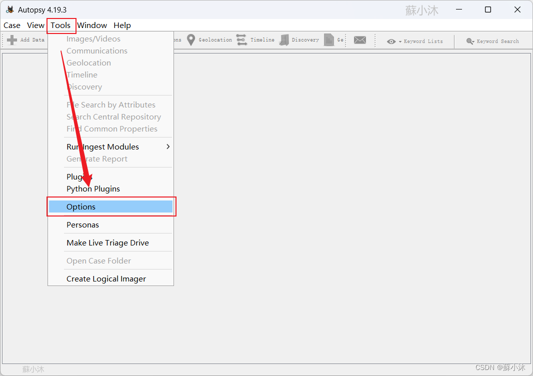Screen dimensions: 533x376
Task: Click the Timeline toolbar label
Action: pos(262,40)
